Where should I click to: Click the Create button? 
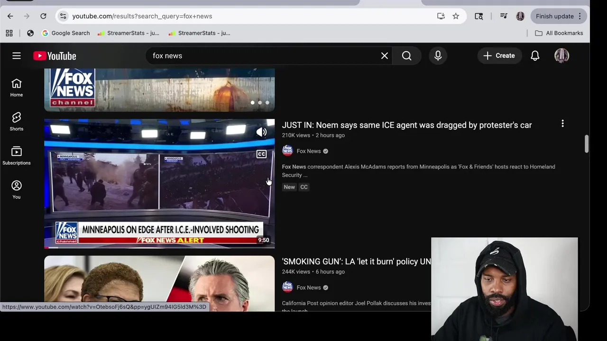(499, 56)
